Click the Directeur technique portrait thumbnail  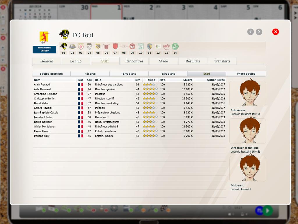coord(248,131)
